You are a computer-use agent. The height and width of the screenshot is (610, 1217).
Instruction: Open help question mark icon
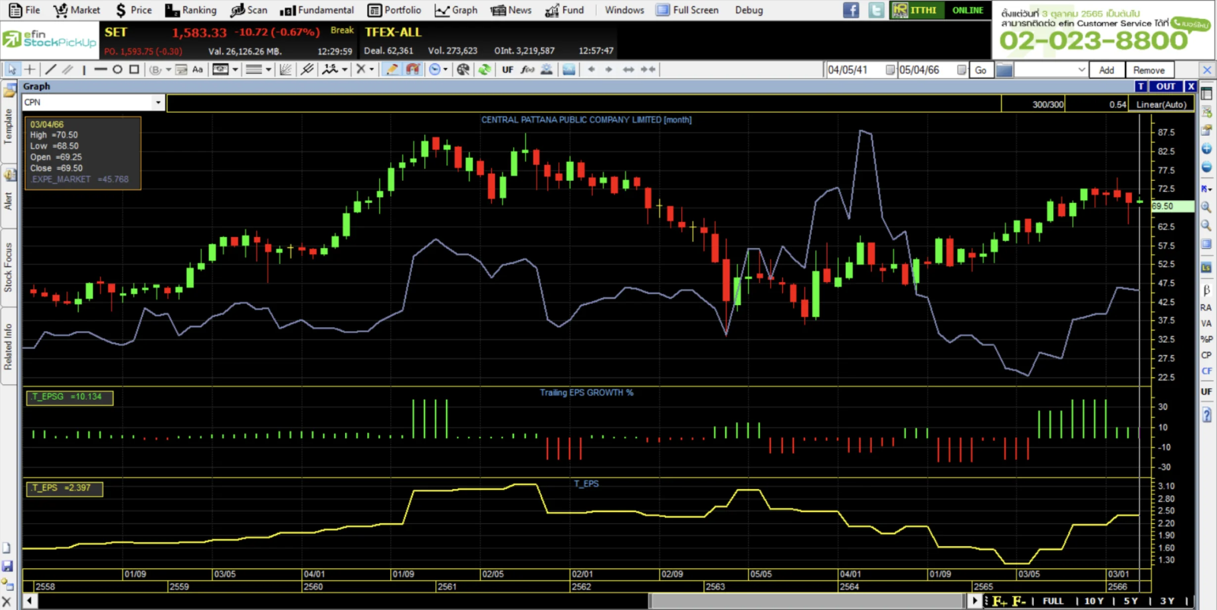(1206, 414)
